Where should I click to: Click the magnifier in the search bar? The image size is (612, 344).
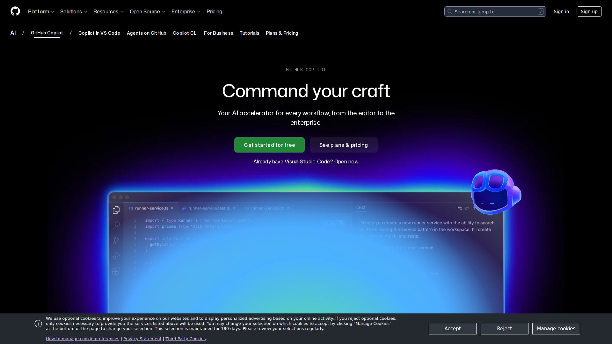tap(450, 11)
